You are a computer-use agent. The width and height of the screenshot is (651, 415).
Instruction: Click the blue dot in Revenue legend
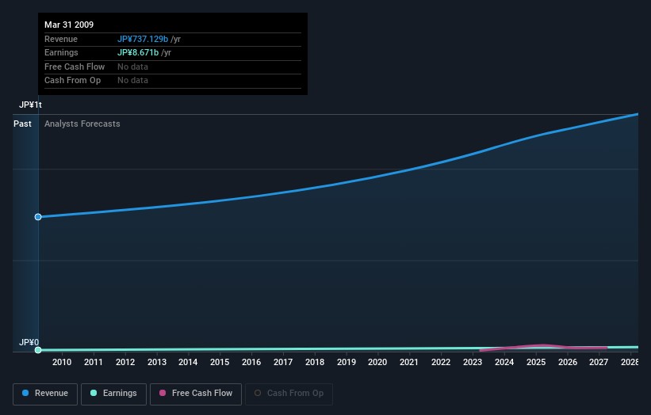26,394
